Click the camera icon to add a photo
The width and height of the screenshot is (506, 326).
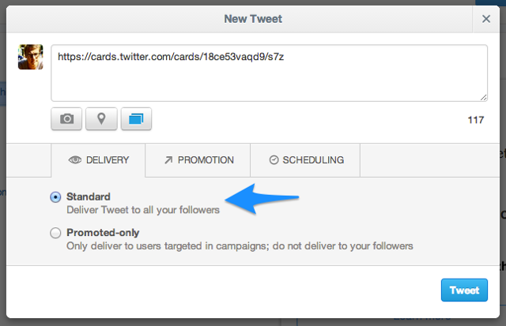[67, 119]
